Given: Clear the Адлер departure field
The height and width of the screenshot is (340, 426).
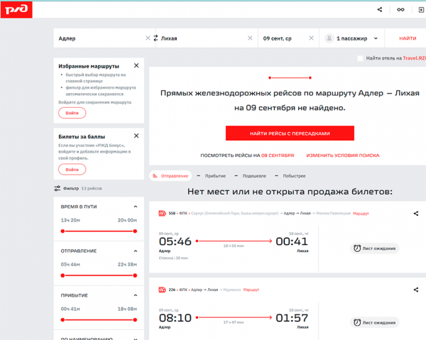Looking at the screenshot, I should point(148,38).
